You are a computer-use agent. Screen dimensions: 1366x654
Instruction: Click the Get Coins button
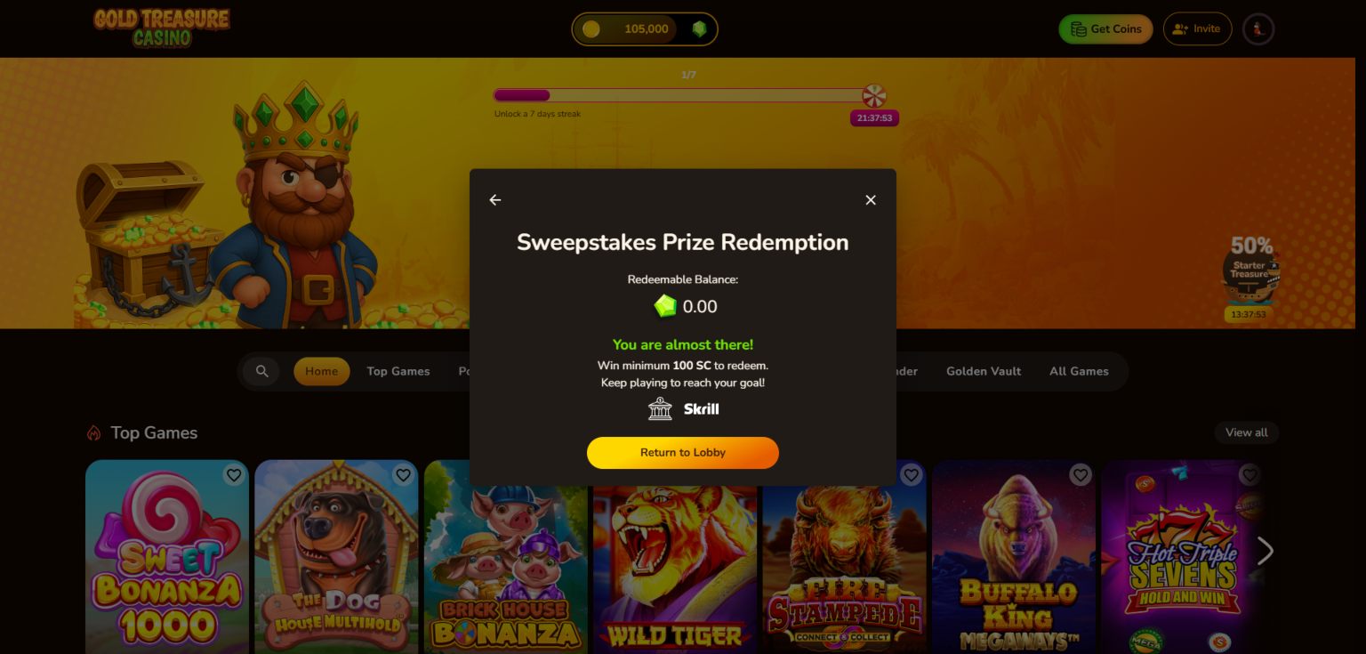(1105, 29)
